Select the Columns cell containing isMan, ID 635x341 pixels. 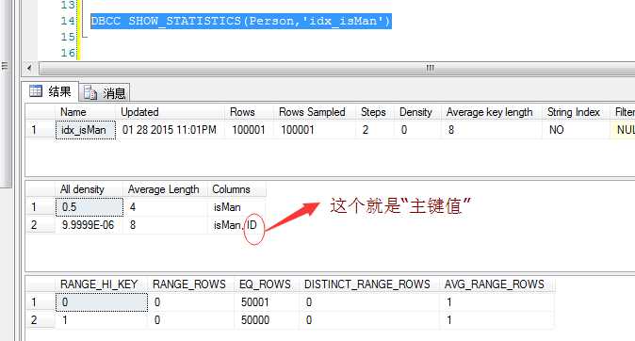[x=236, y=225]
